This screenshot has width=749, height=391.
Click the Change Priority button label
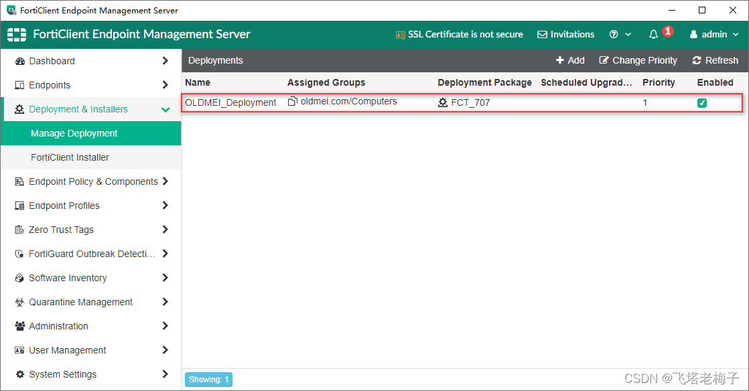click(645, 60)
